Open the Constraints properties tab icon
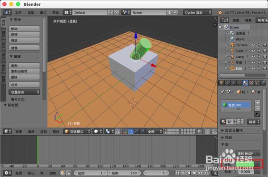This screenshot has height=177, width=268. point(227,83)
